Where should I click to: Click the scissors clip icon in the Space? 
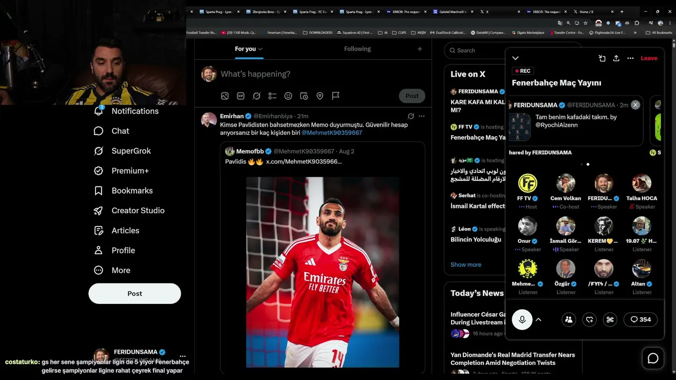point(610,319)
